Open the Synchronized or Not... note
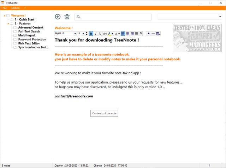Image resolution: width=226 pixels, height=168 pixels. 34,47
